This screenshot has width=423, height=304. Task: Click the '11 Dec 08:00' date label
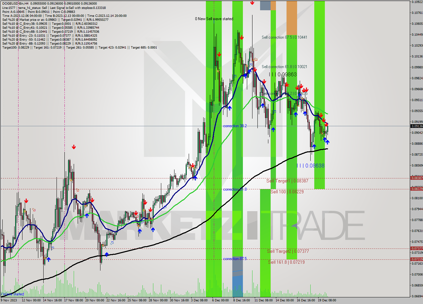(x=263, y=300)
